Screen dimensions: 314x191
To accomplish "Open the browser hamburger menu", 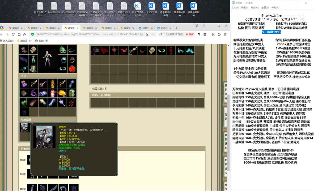I will point(225,34).
